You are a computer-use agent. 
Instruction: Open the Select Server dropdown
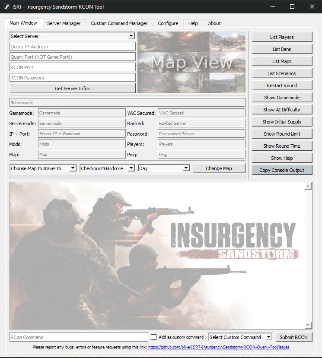click(72, 36)
